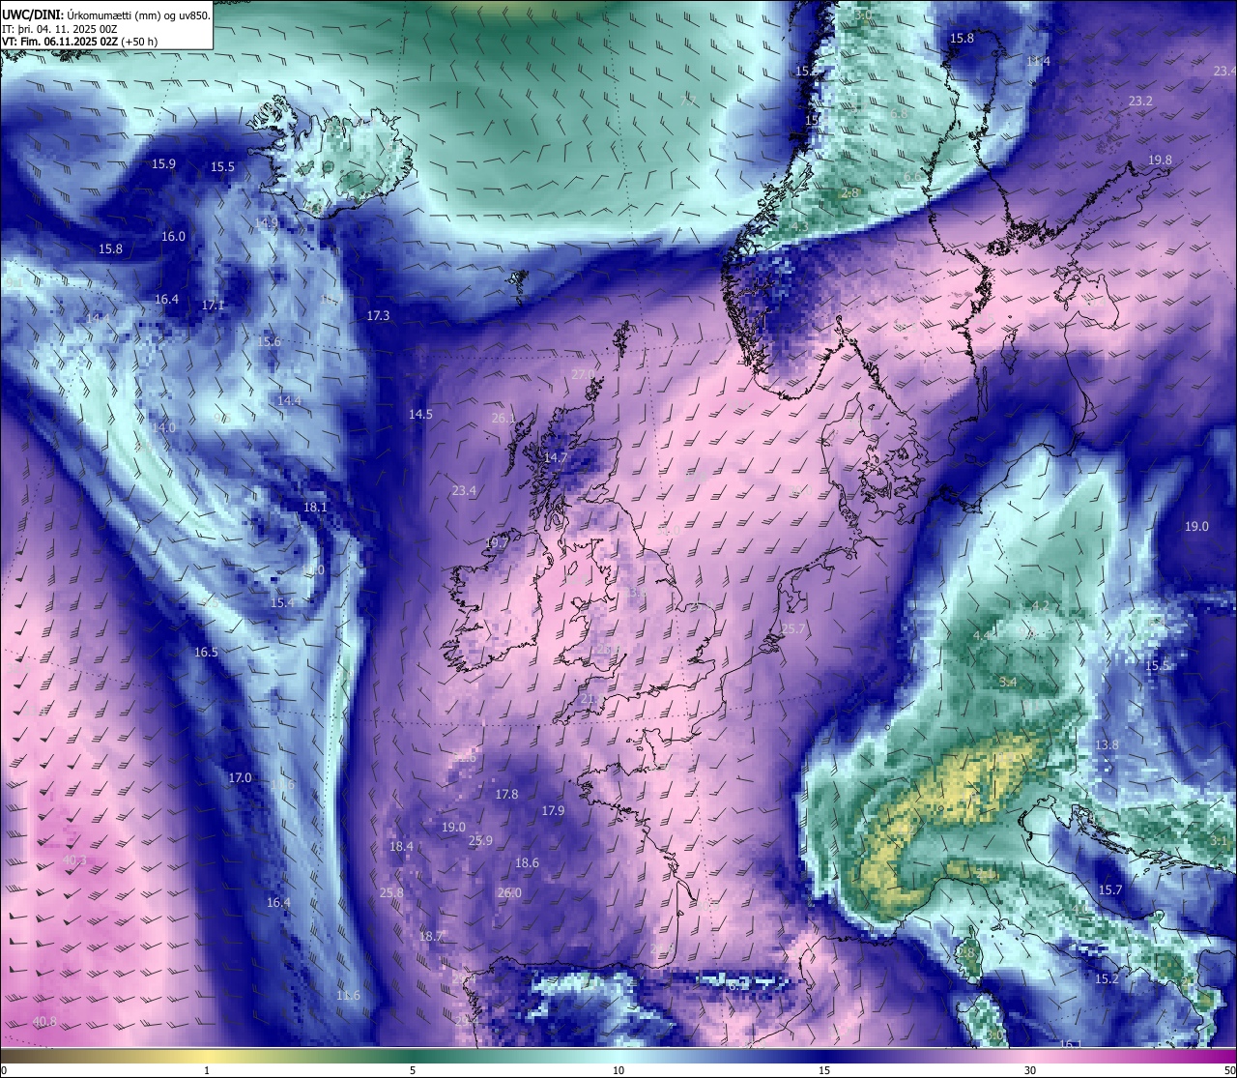Click the map value 26.0
Viewport: 1237px width, 1078px height.
coord(509,892)
